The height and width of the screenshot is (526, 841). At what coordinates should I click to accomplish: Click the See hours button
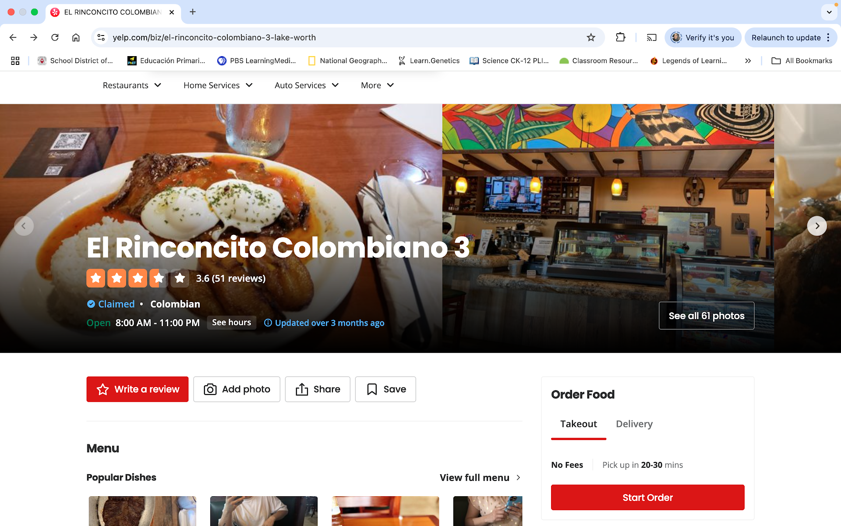pos(231,322)
